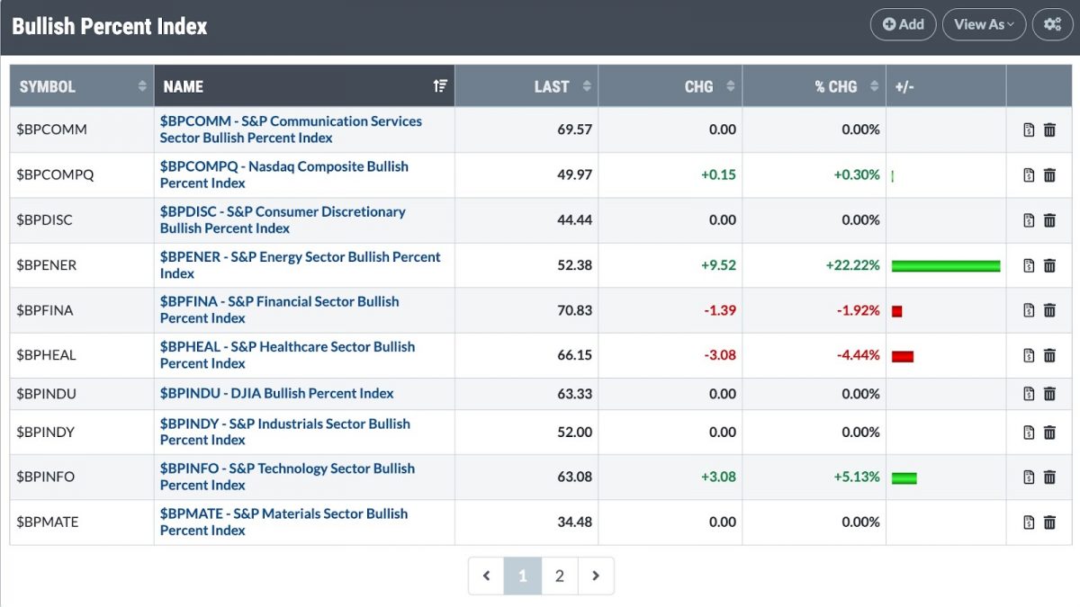Select page 1 in pagination
Viewport: 1080px width, 607px height.
tap(523, 576)
